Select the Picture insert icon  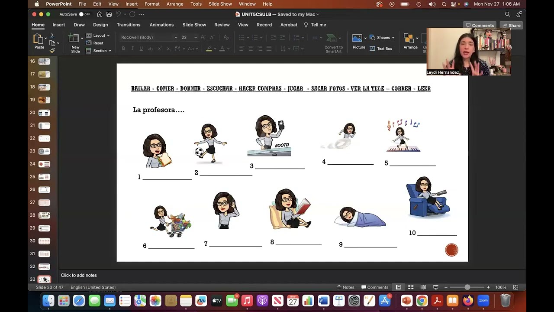coord(357,38)
